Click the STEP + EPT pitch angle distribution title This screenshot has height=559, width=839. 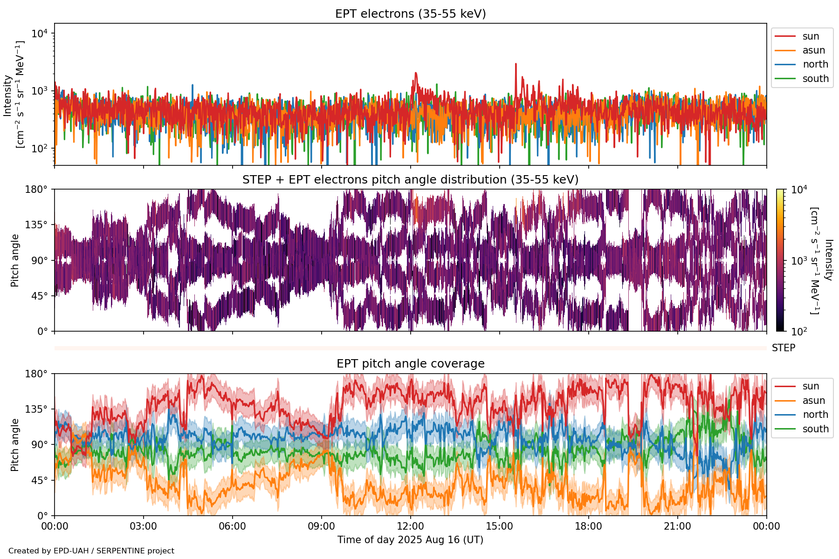[410, 180]
